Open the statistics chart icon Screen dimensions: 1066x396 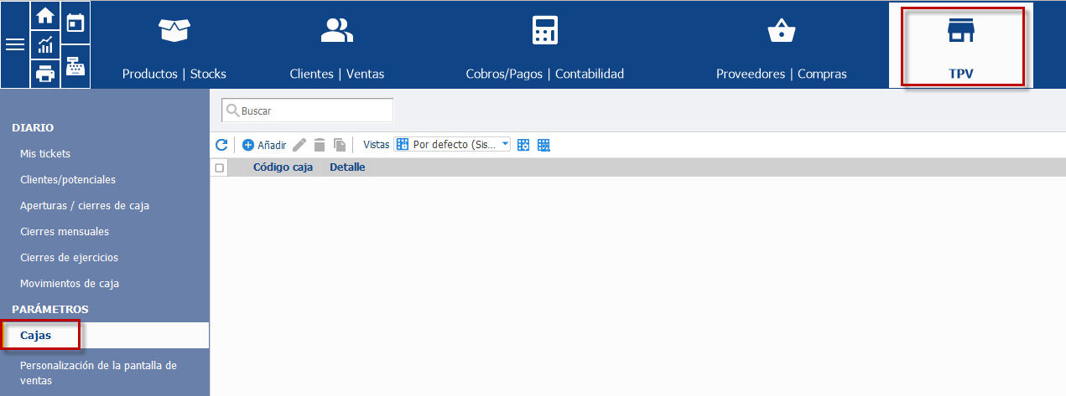[x=45, y=45]
